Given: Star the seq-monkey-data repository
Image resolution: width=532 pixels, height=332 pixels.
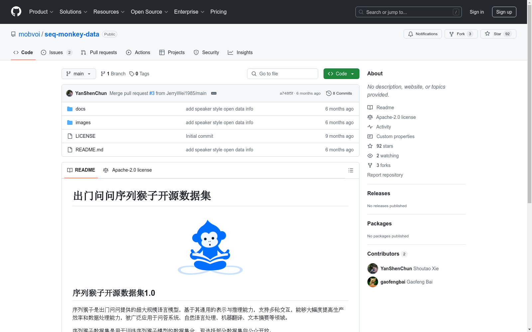Looking at the screenshot, I should [498, 34].
